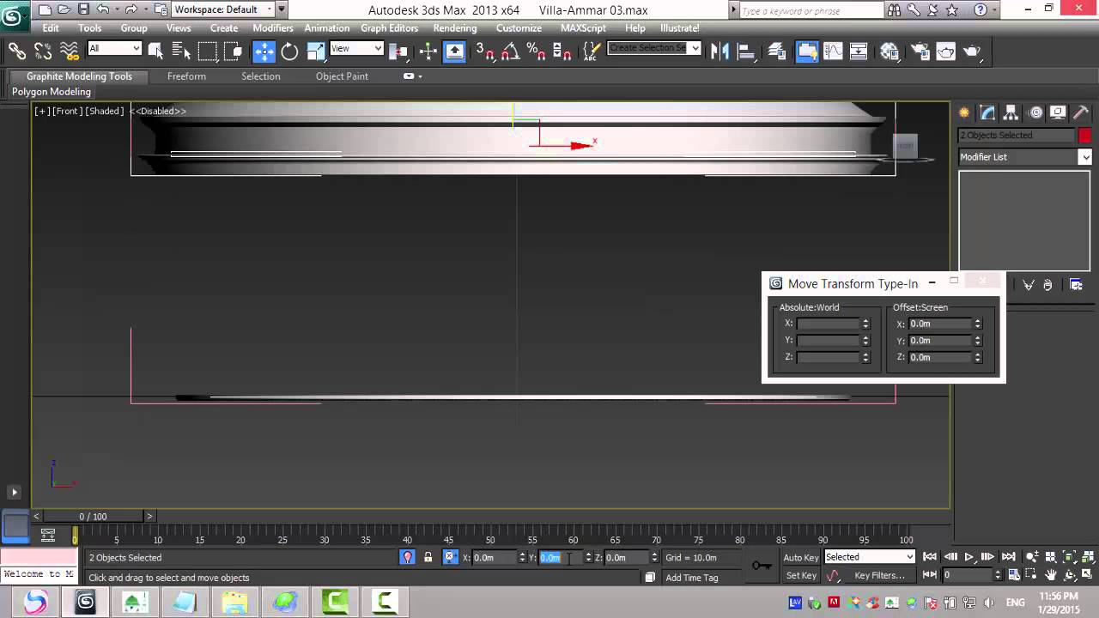Click the Mirror tool

[720, 51]
